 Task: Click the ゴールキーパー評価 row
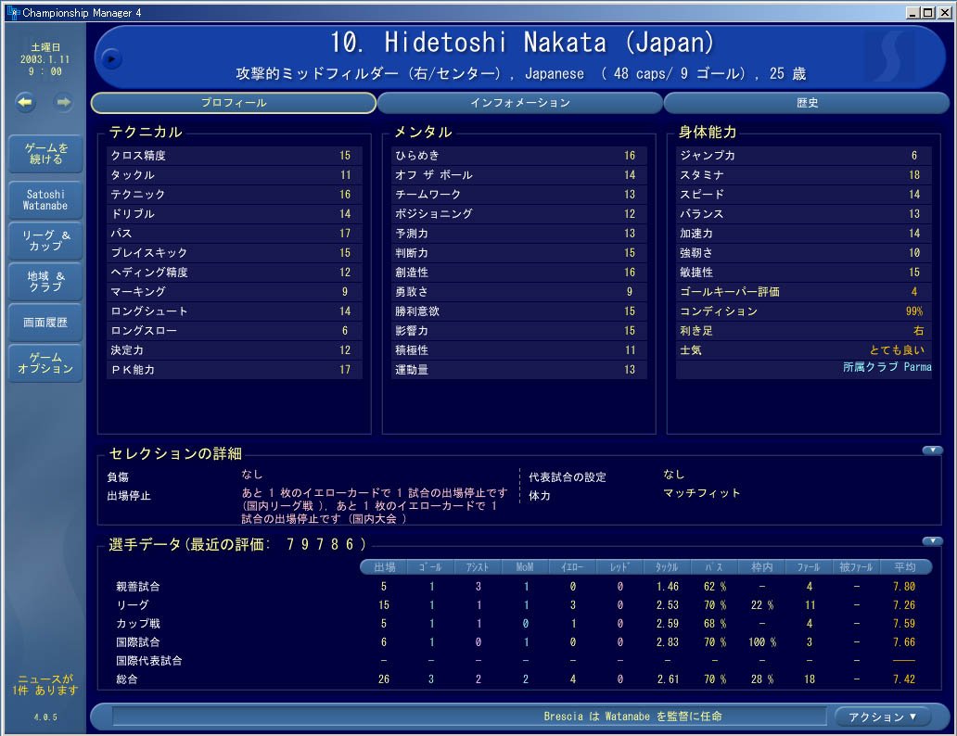pyautogui.click(x=804, y=292)
